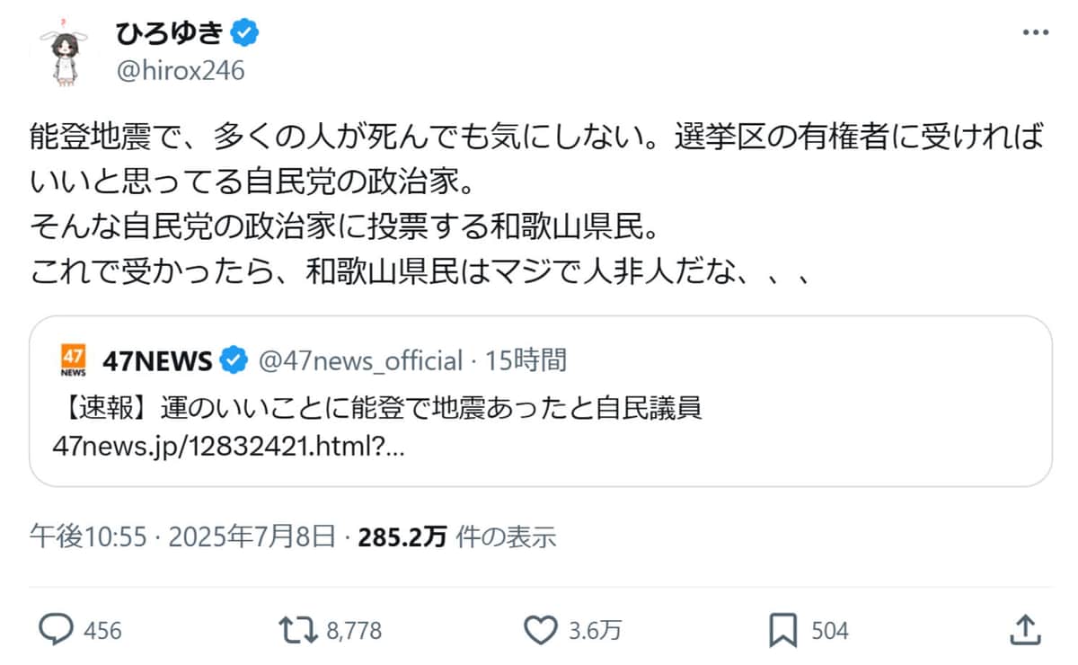Open quoted post headline starting with 【速報】
This screenshot has width=1078, height=665.
[377, 407]
